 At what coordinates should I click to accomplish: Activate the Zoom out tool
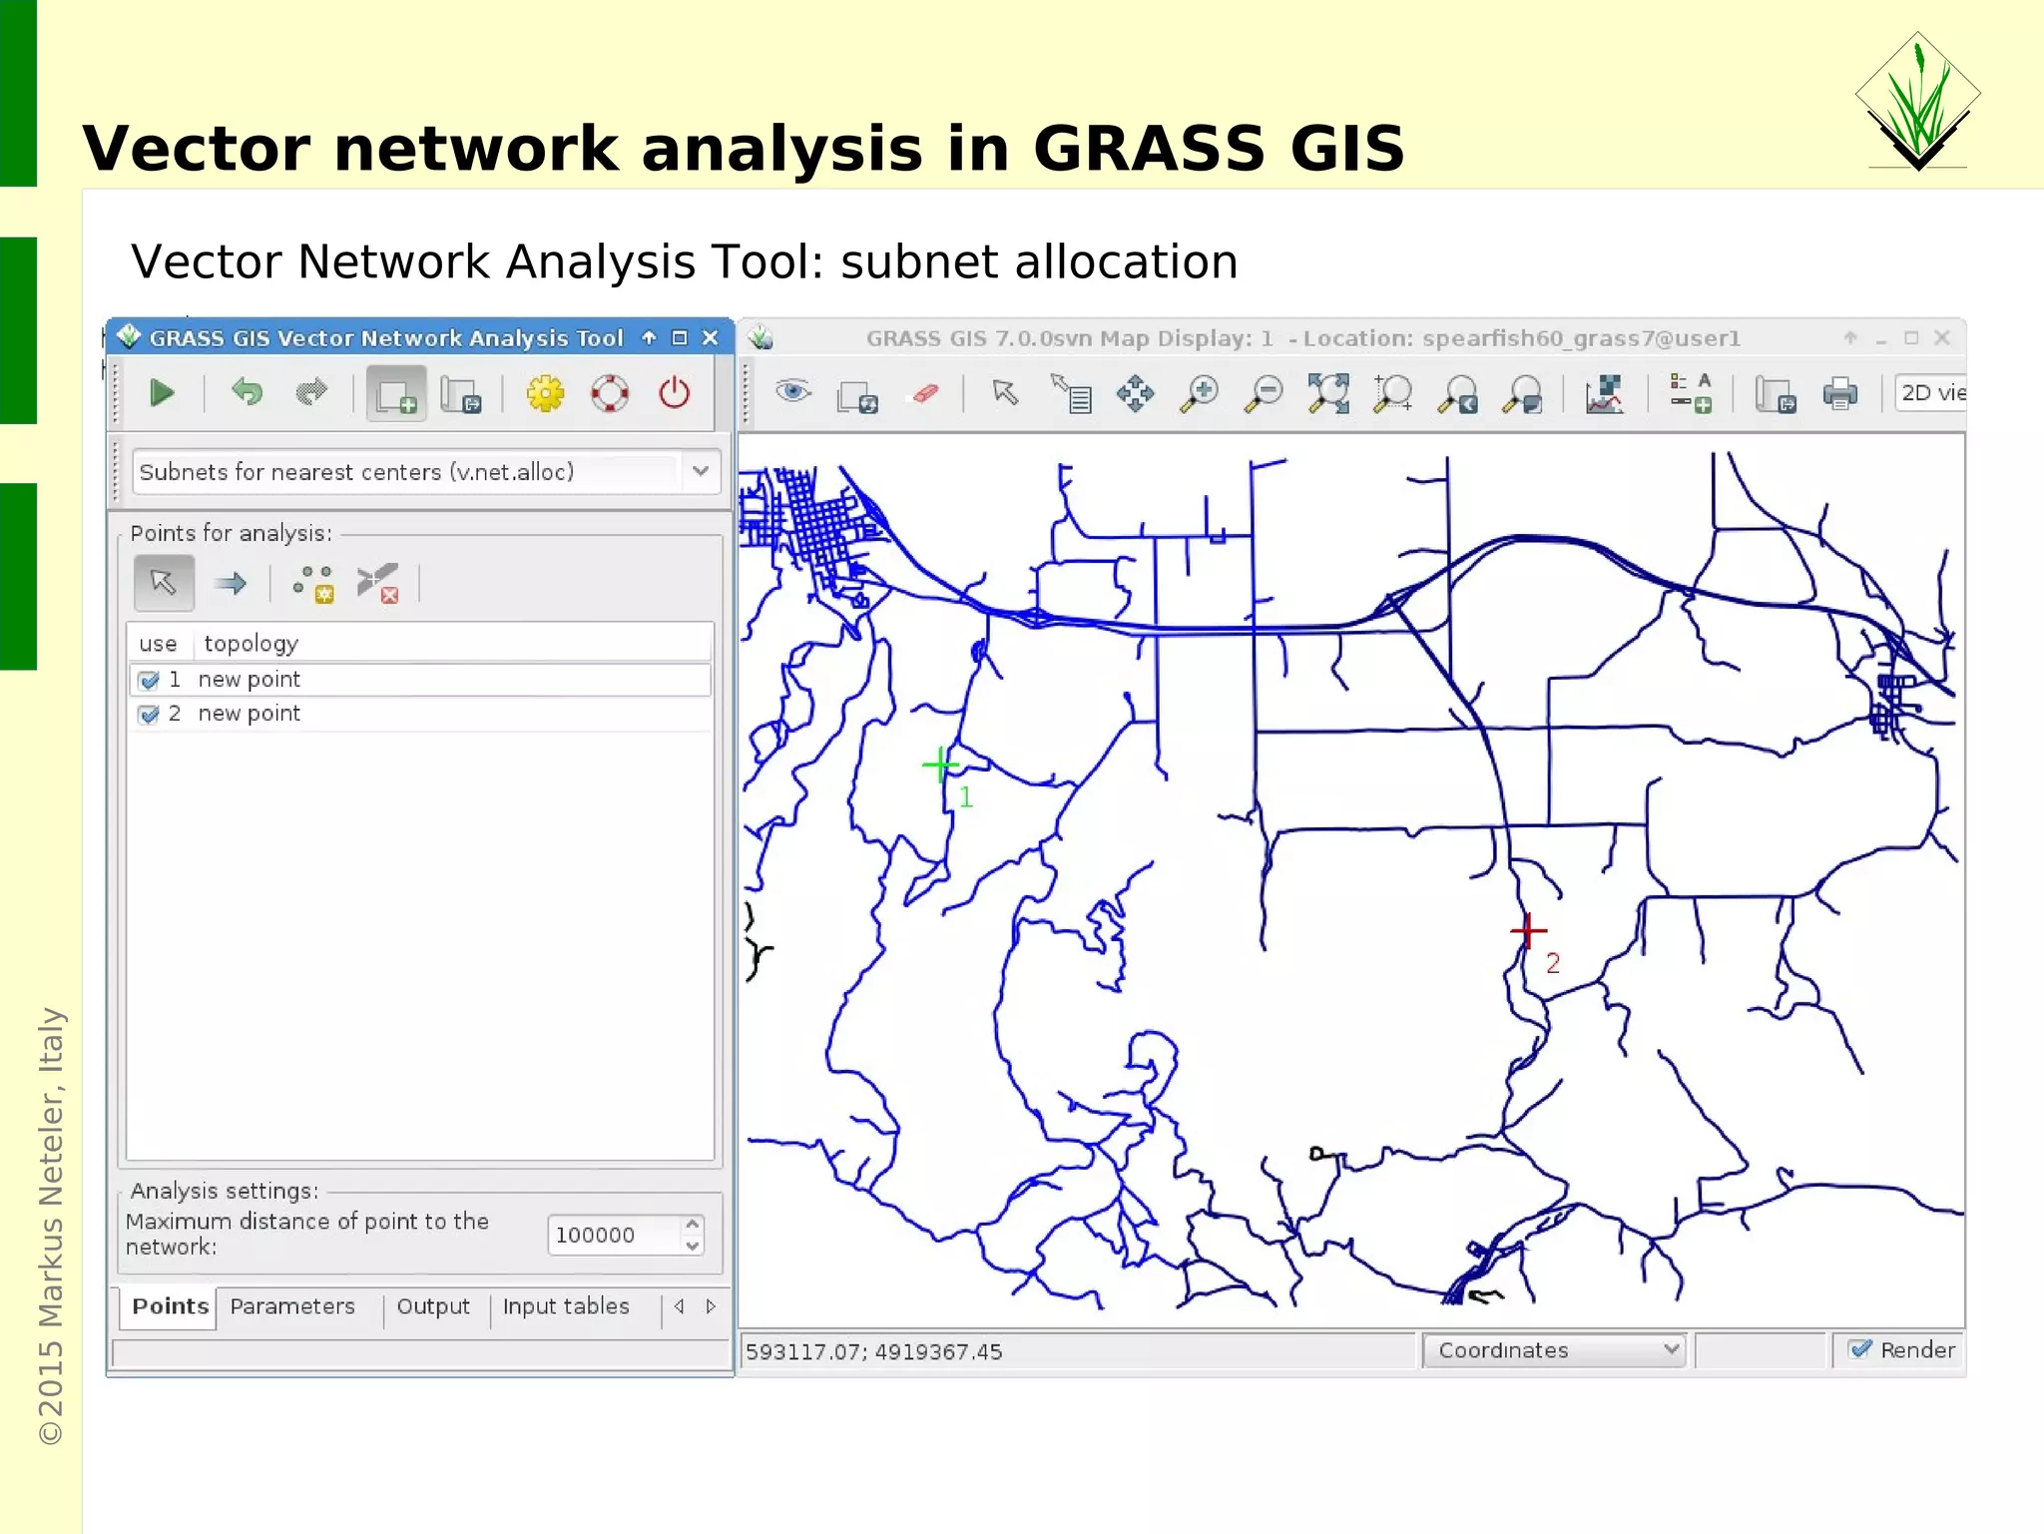click(1264, 394)
